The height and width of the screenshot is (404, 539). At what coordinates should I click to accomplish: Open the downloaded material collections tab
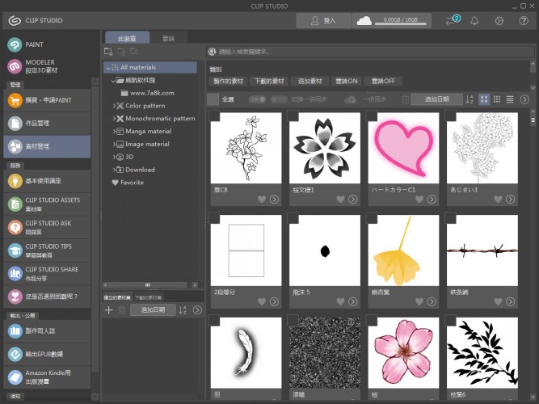148,297
